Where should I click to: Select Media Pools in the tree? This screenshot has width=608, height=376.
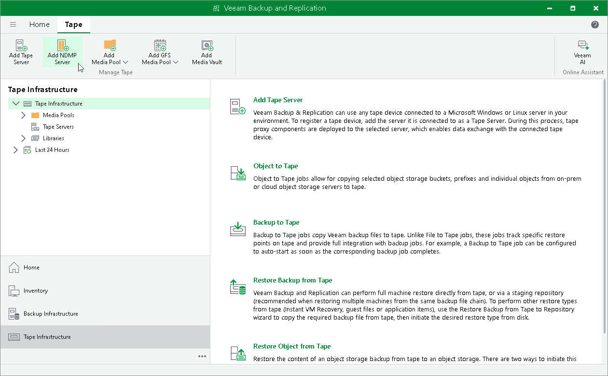[58, 115]
